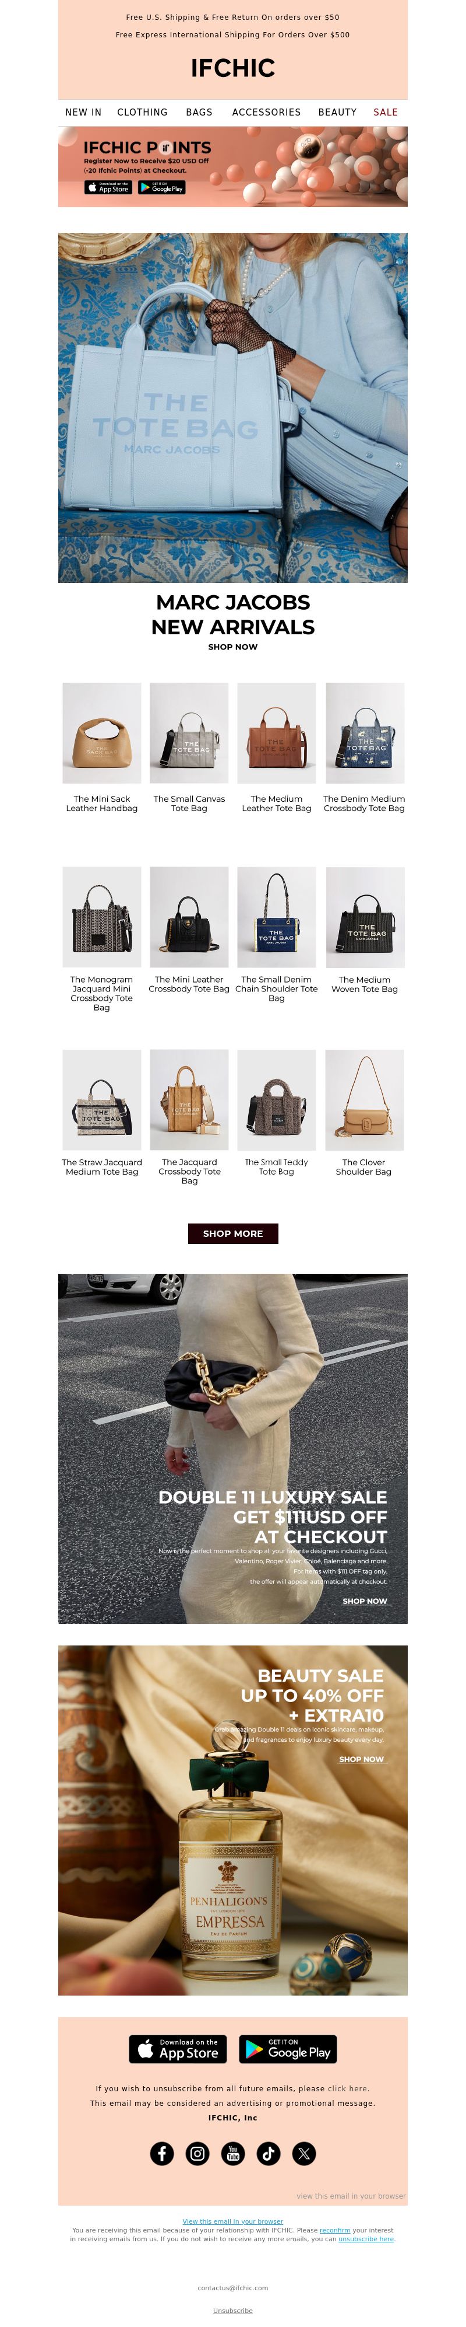Screen dimensions: 466x2327
Task: Click SHOP NOW under Marc Jacobs New Arrivals
Action: pyautogui.click(x=232, y=647)
